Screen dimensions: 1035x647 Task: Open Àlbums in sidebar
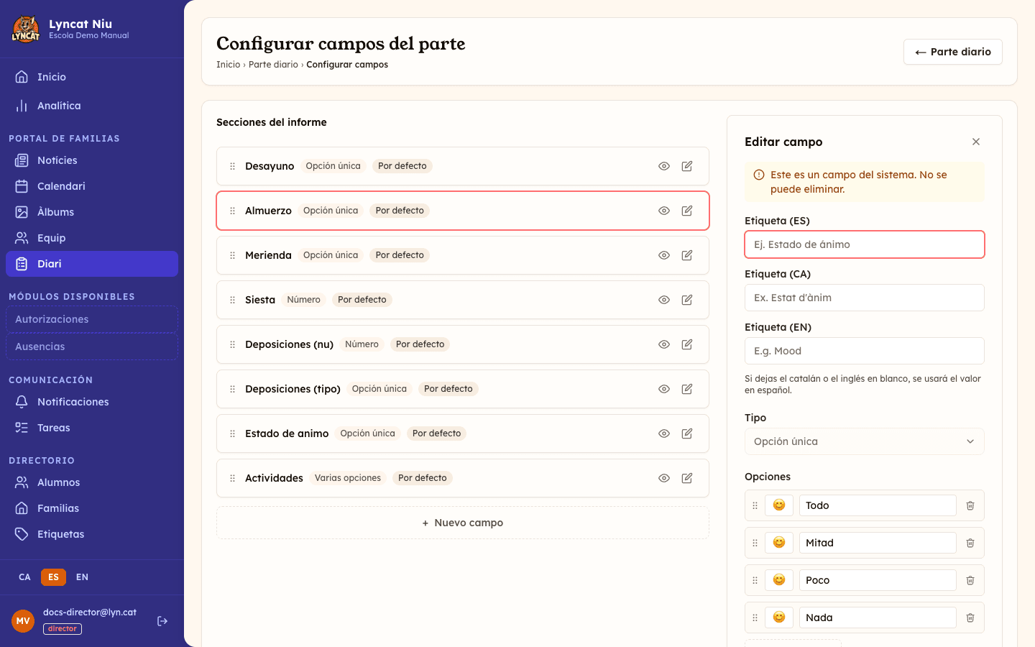click(92, 212)
